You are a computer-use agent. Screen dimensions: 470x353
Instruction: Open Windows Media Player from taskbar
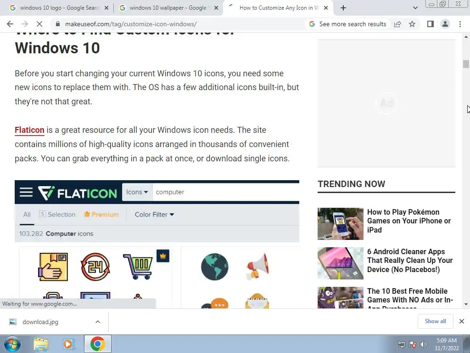coord(69,344)
